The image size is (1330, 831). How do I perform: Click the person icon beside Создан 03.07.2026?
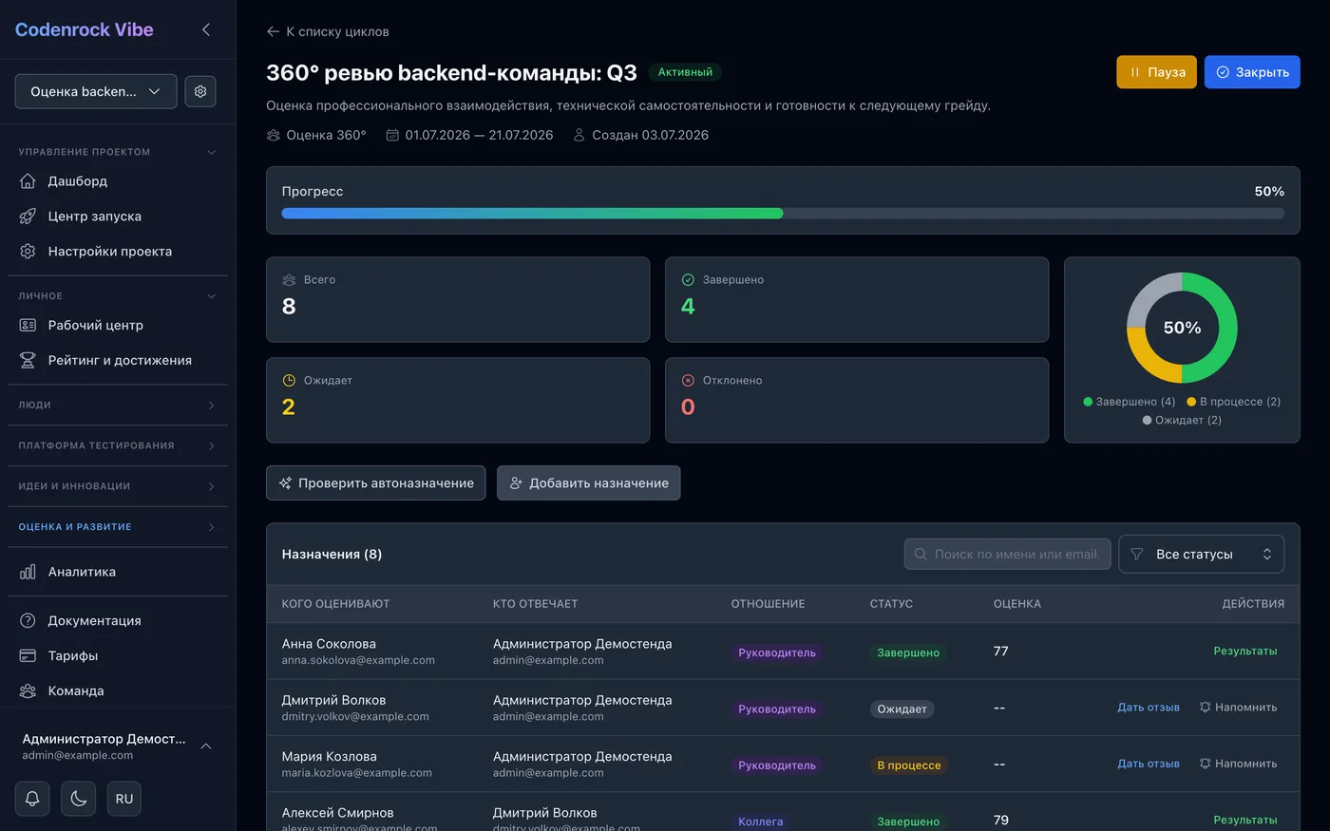pos(579,135)
